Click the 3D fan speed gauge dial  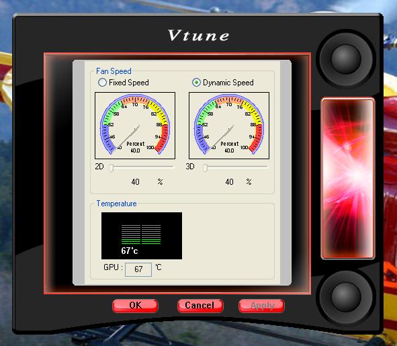tap(229, 126)
